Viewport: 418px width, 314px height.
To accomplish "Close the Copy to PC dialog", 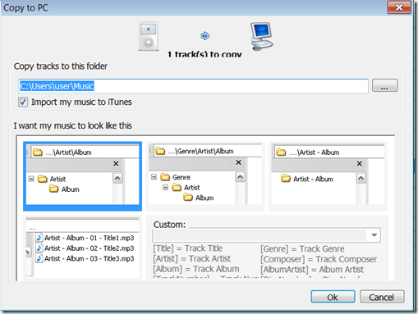I will [399, 7].
